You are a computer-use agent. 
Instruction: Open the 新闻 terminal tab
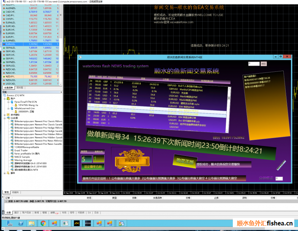(x=37, y=213)
